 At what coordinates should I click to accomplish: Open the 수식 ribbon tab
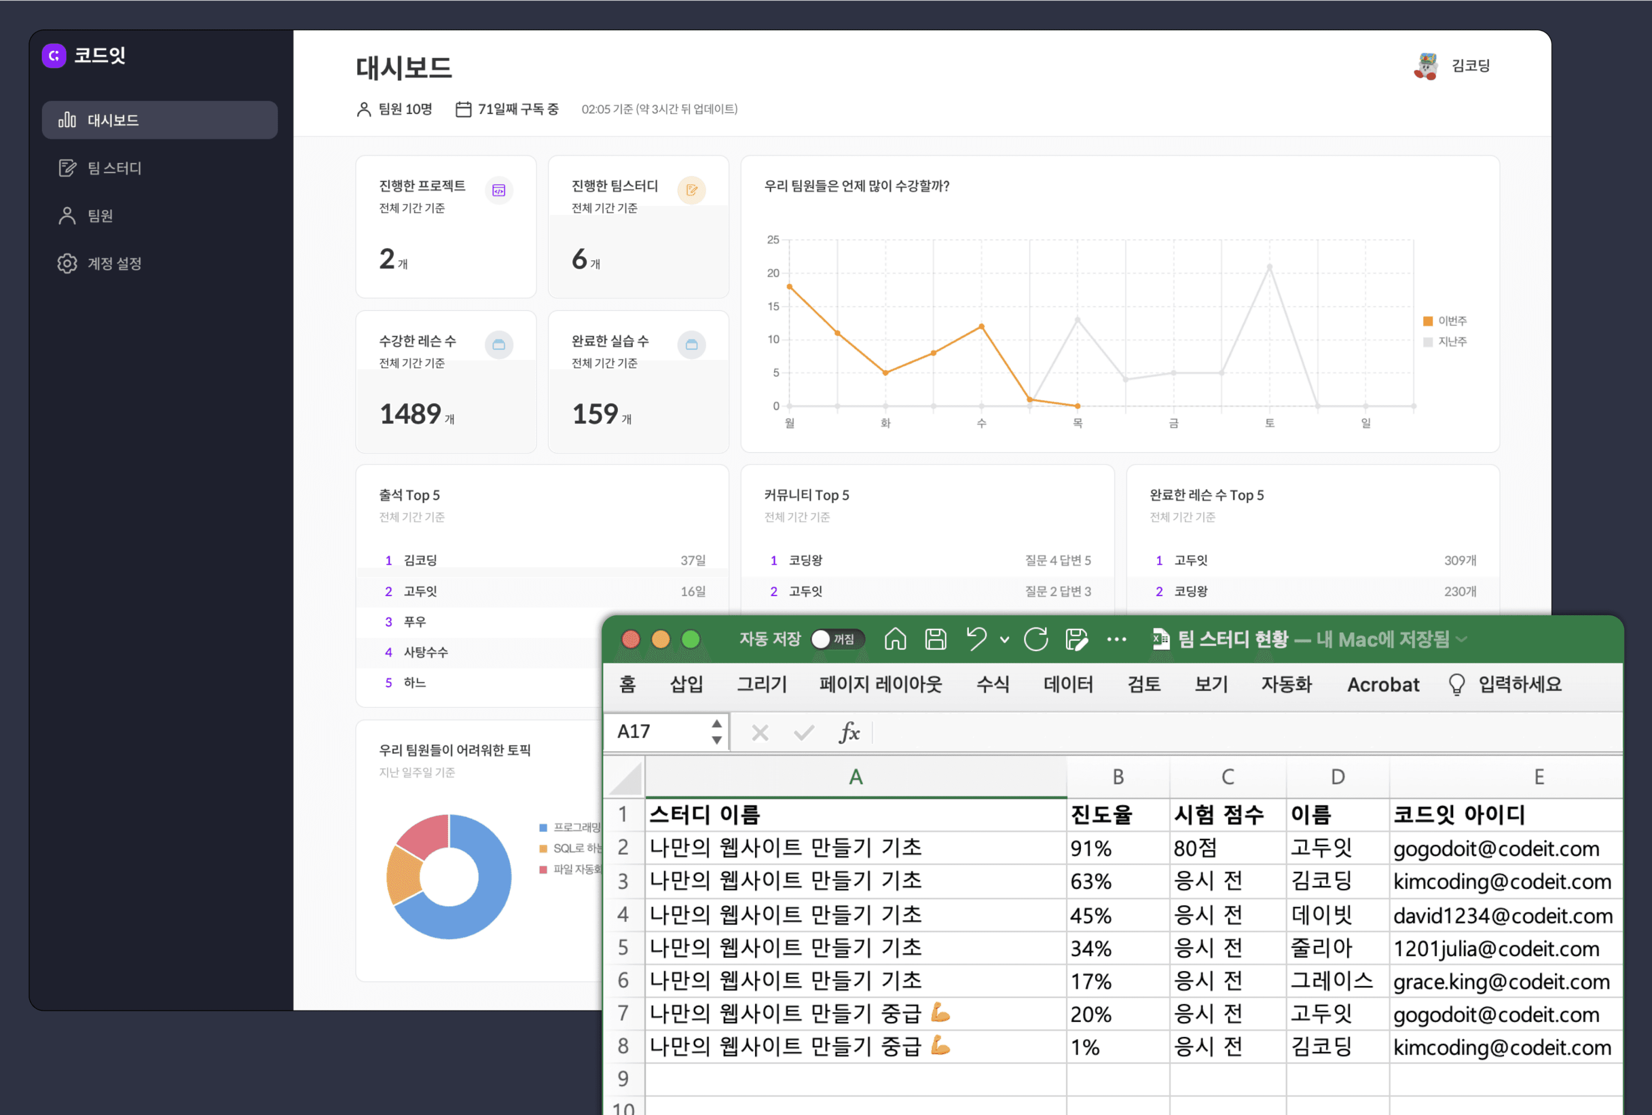pos(992,684)
